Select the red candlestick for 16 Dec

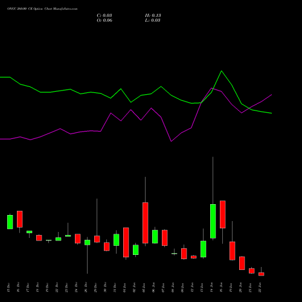20,219
